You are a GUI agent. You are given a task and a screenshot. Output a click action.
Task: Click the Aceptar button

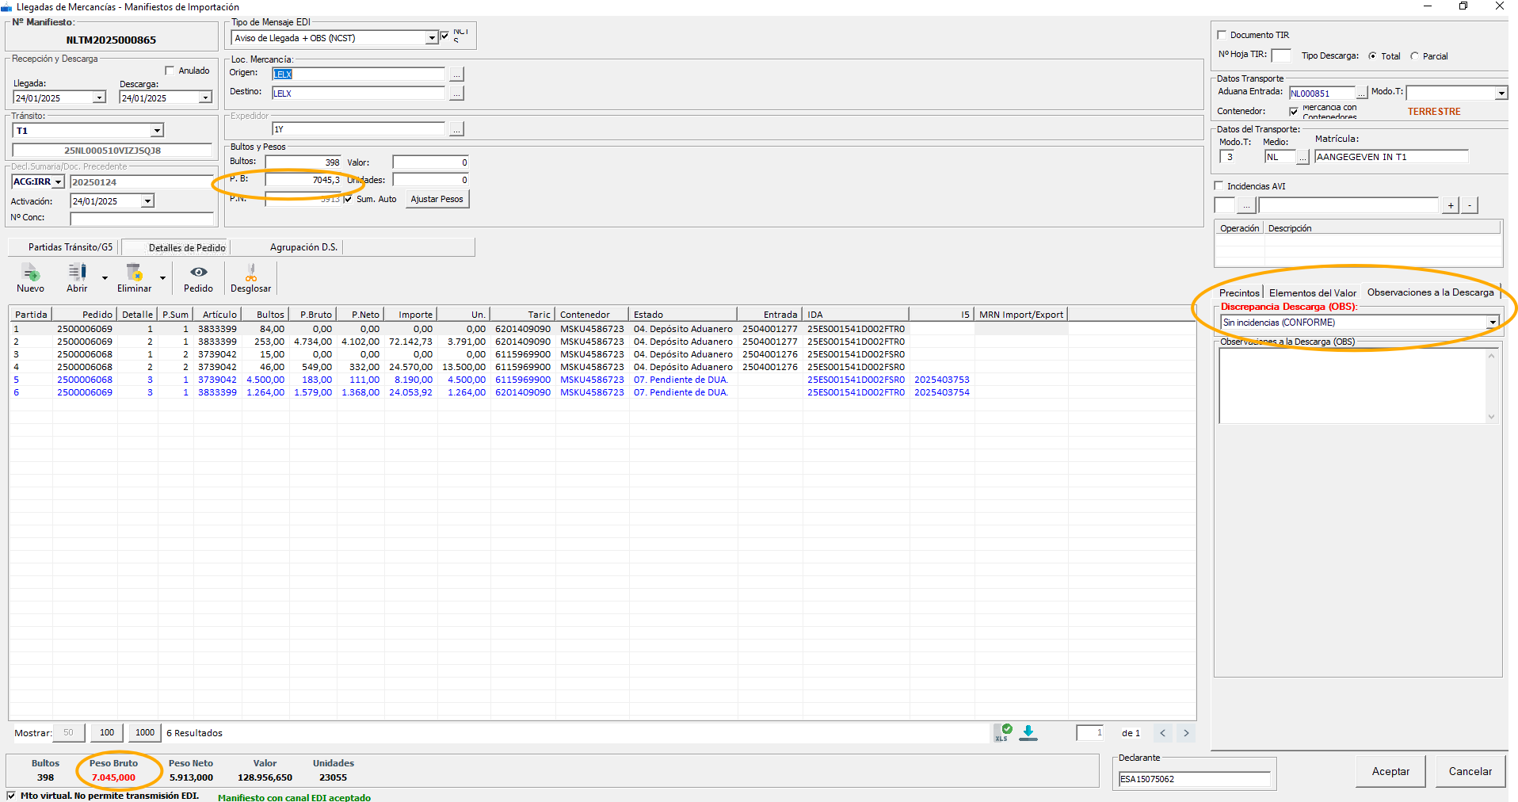pos(1390,771)
